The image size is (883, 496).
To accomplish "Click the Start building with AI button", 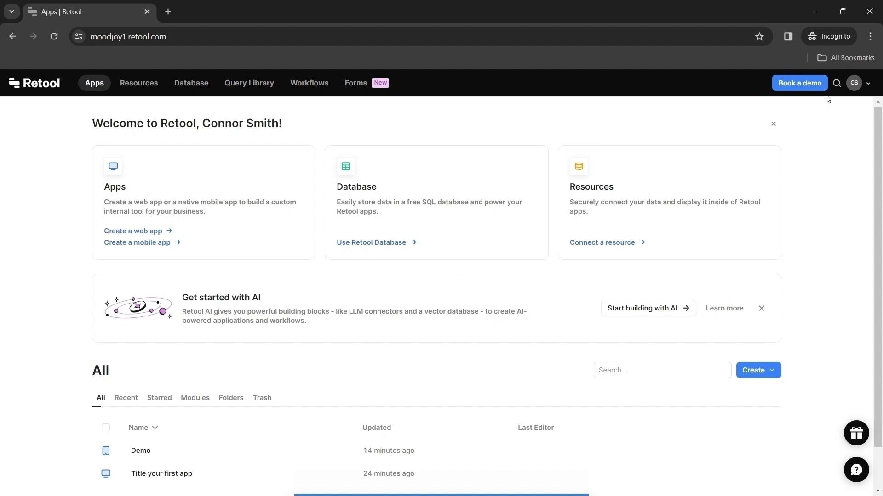I will click(x=648, y=308).
